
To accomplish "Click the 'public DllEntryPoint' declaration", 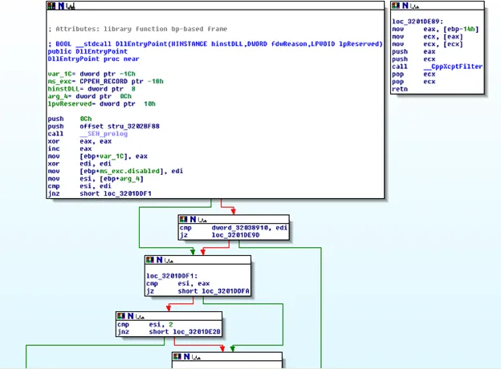I will tap(88, 51).
